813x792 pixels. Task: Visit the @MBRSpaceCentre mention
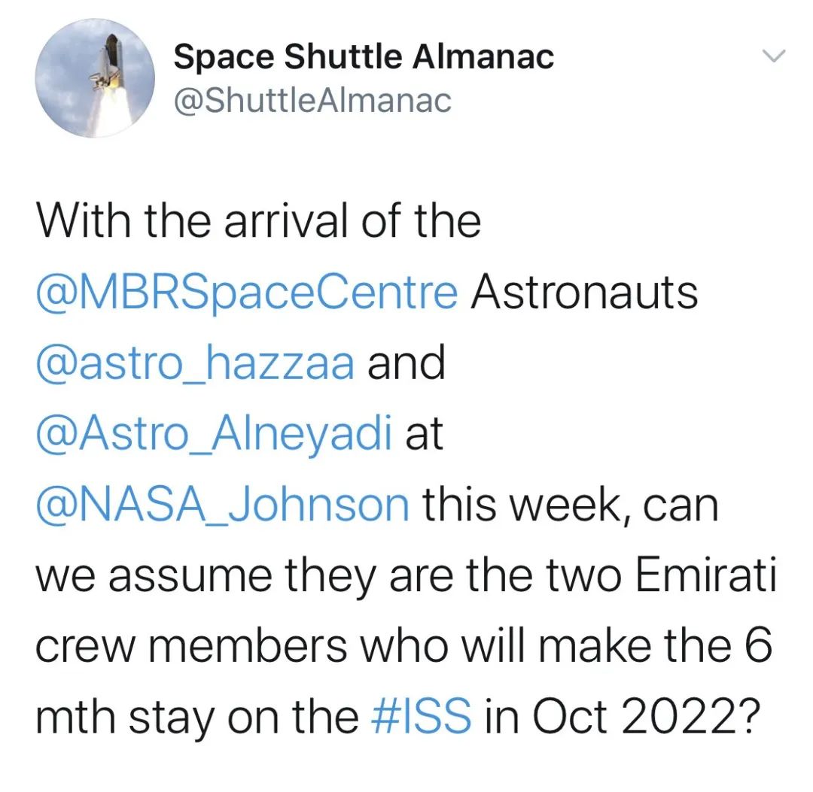tap(247, 293)
